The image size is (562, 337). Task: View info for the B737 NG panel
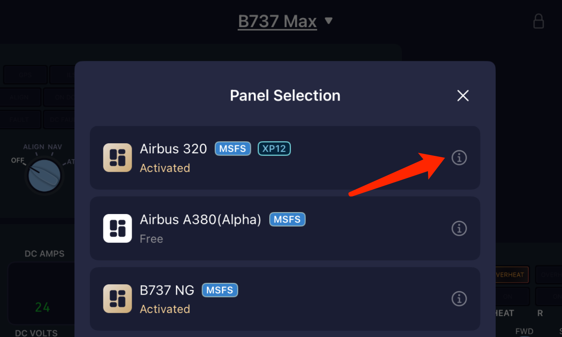[x=459, y=299]
